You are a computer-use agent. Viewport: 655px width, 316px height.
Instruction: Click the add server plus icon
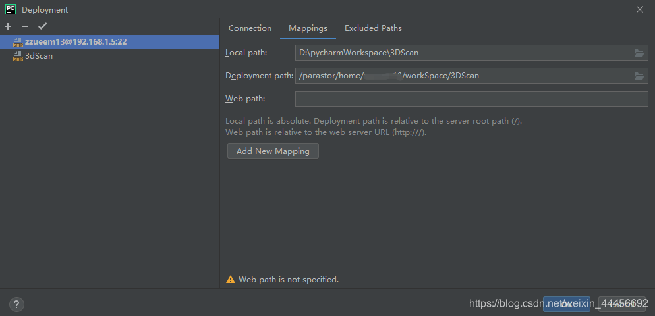(x=8, y=26)
